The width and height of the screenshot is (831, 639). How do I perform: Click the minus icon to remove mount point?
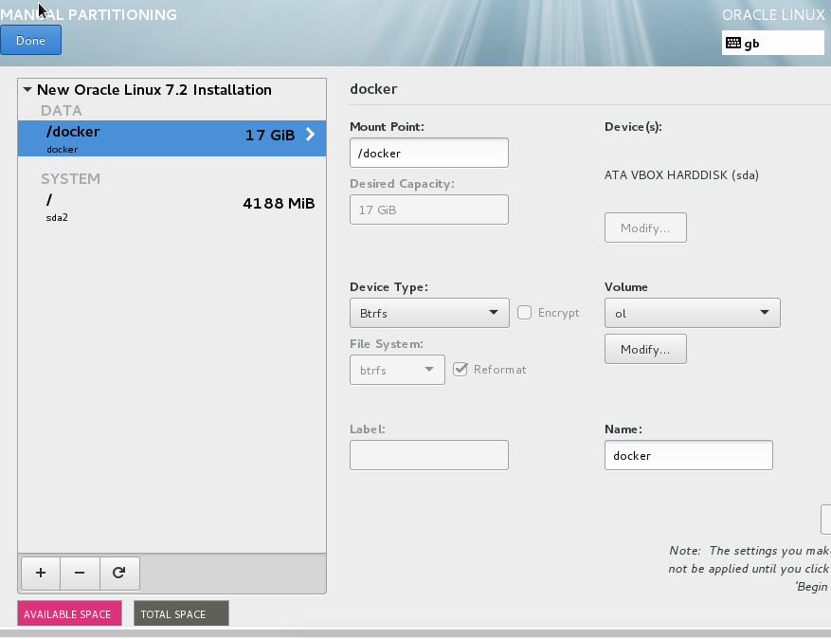(80, 573)
